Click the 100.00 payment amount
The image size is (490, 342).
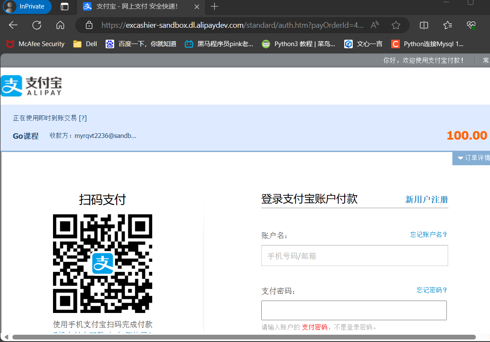[x=466, y=135]
